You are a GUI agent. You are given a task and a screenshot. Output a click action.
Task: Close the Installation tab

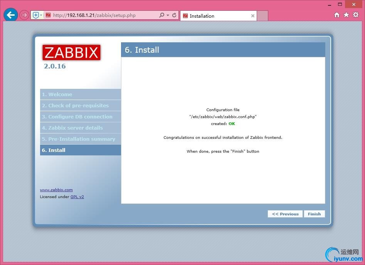(x=252, y=16)
